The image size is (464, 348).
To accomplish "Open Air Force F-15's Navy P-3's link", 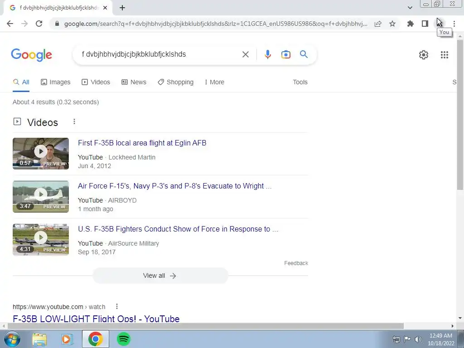I will 174,186.
